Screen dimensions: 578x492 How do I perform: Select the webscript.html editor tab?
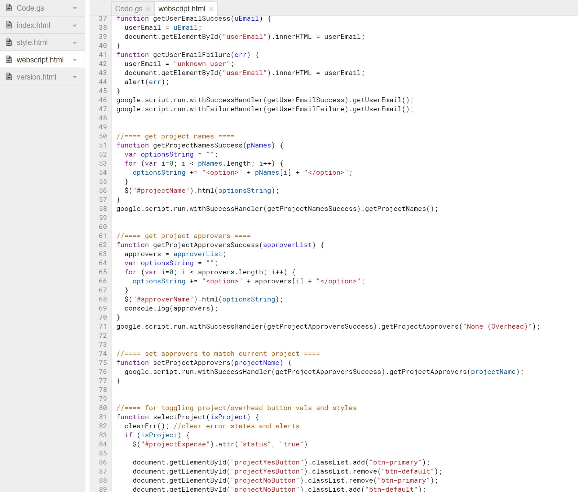(181, 9)
